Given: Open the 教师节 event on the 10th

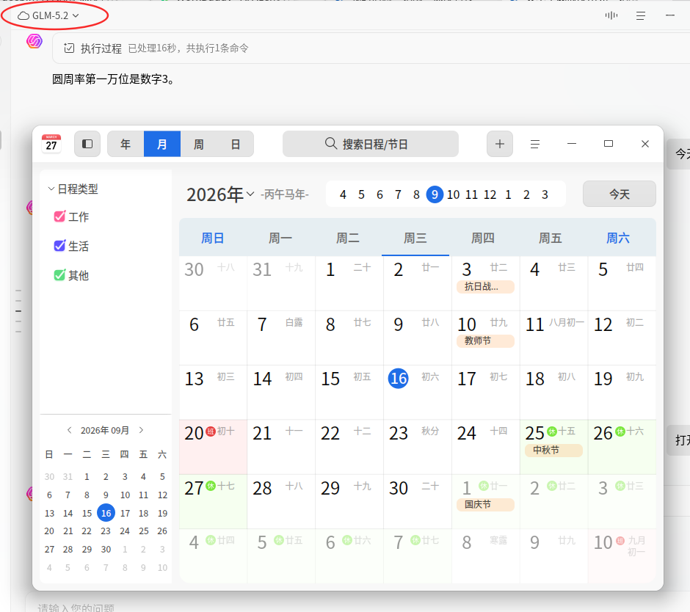Looking at the screenshot, I should coord(485,341).
